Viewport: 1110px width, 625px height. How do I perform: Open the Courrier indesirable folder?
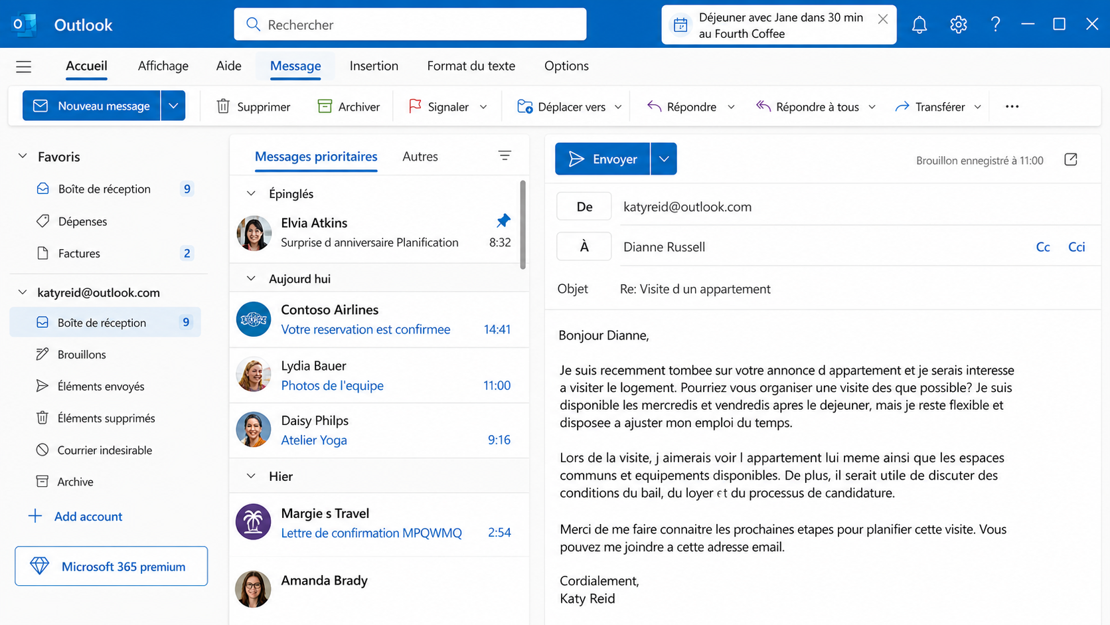(106, 450)
